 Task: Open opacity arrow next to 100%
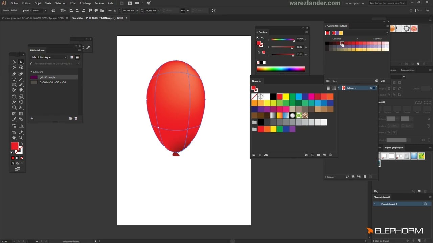point(45,10)
